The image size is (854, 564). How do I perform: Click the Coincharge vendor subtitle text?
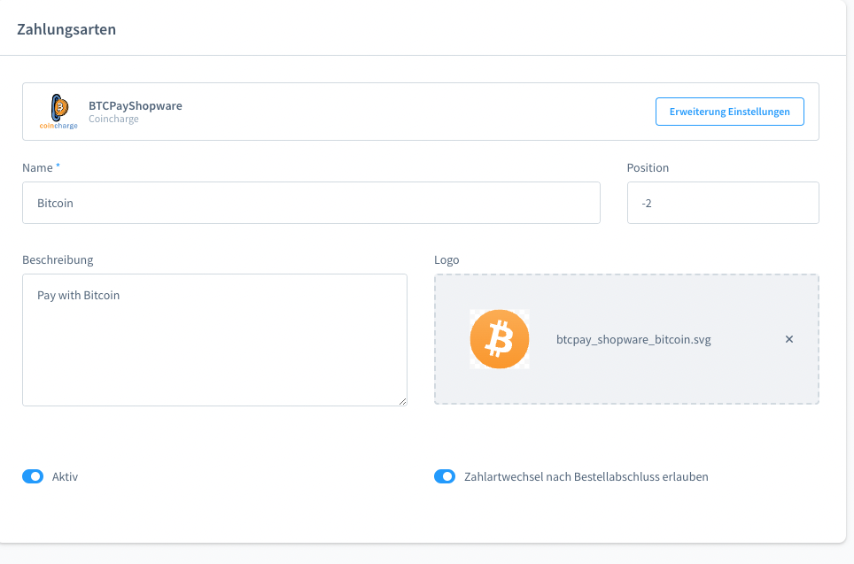tap(113, 119)
